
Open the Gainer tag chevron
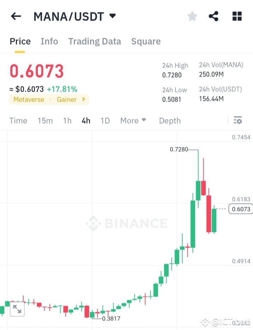pos(83,99)
